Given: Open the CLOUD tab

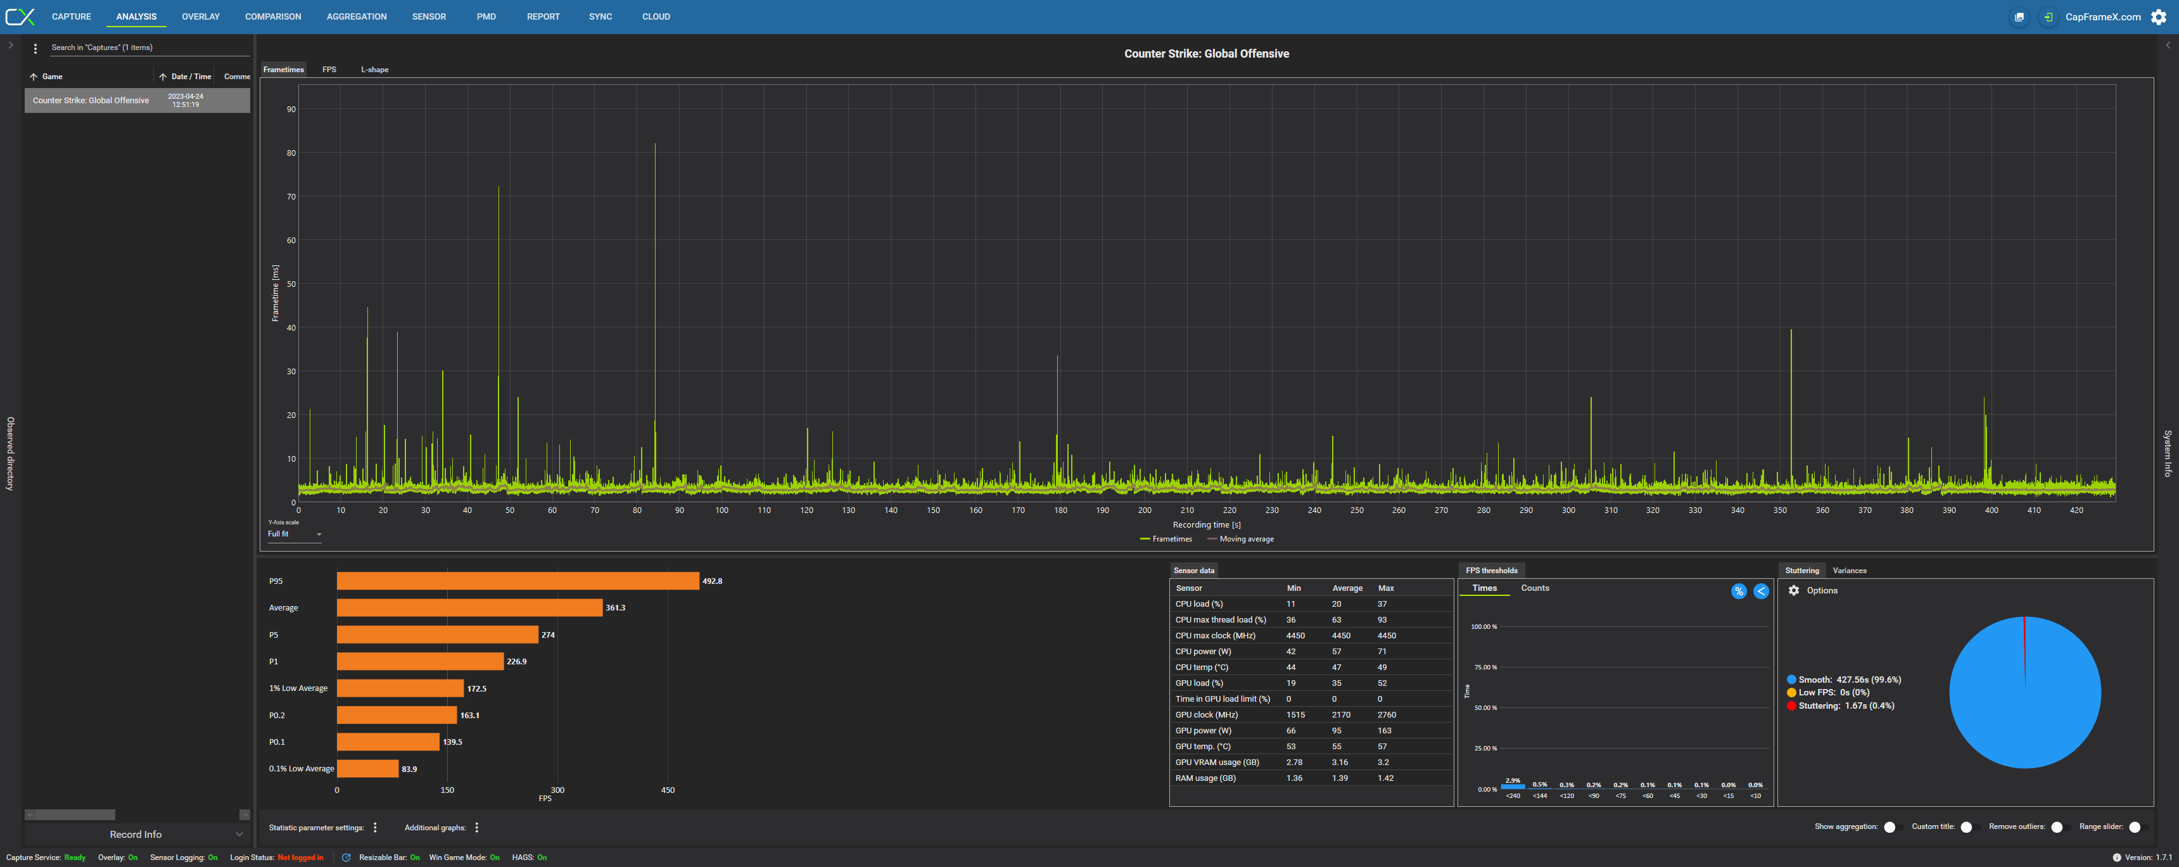Looking at the screenshot, I should (x=656, y=17).
